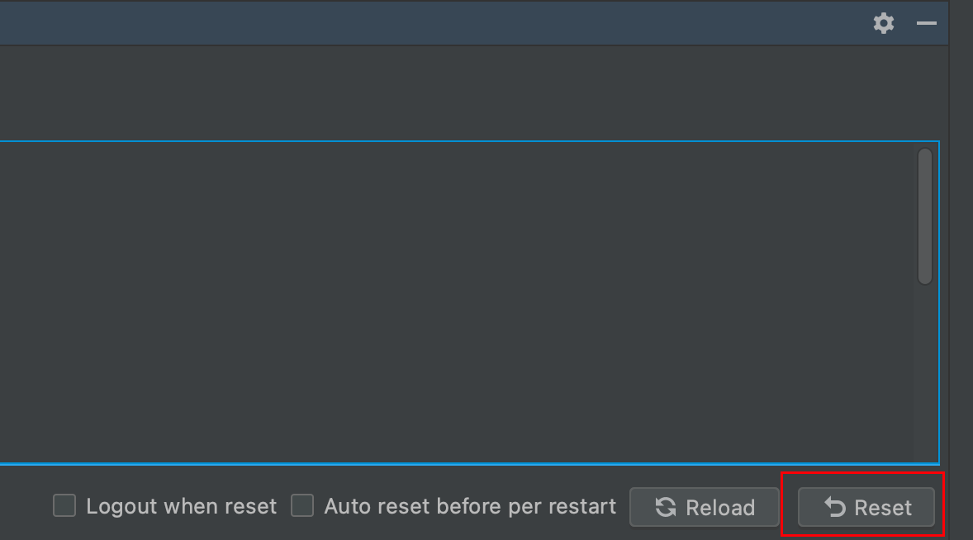973x540 pixels.
Task: Toggle via the 'Logout when reset' label text
Action: (x=181, y=506)
